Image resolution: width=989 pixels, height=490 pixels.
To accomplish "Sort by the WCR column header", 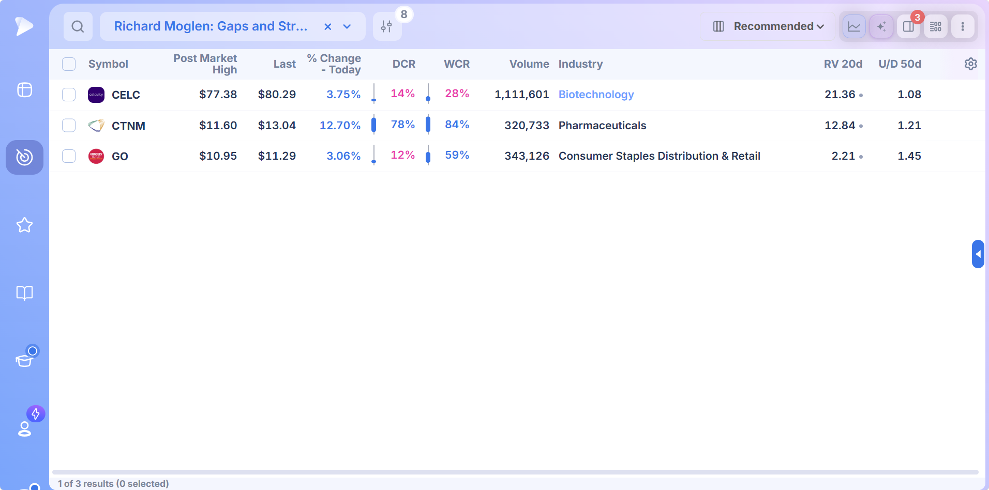I will coord(457,64).
